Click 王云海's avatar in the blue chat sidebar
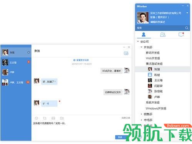Image resolution: width=192 pixels, height=144 pixels. click(x=5, y=63)
